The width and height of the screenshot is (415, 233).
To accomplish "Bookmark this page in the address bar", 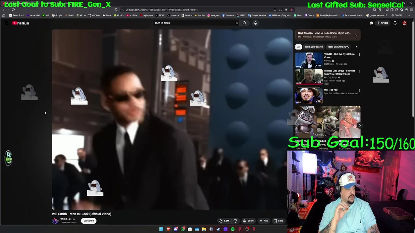I will [116, 10].
